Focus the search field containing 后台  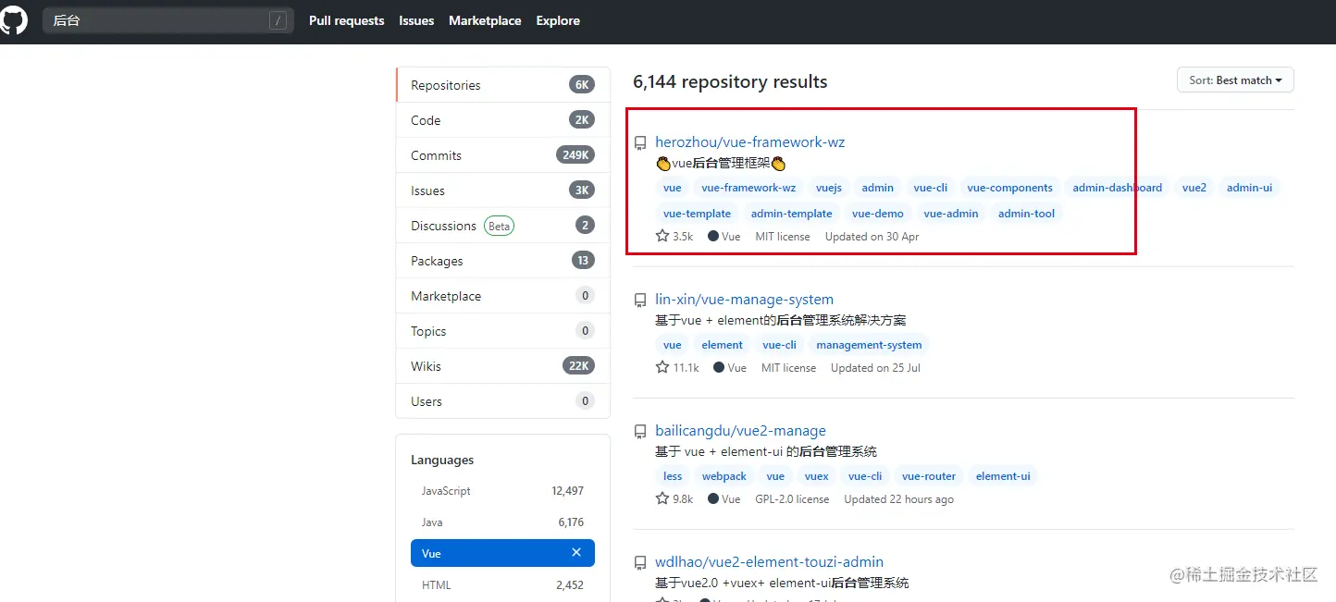coord(168,20)
